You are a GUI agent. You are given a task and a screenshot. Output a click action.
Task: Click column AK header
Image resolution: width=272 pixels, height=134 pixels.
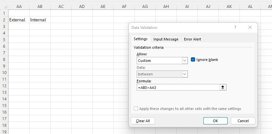229,6
